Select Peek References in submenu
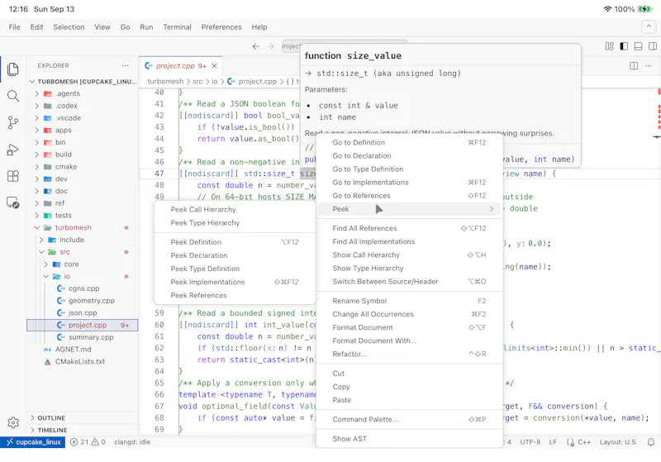661x462 pixels. pyautogui.click(x=235, y=295)
